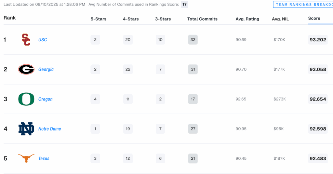
Task: Click USC 4-Stars count 20
Action: coord(128,40)
